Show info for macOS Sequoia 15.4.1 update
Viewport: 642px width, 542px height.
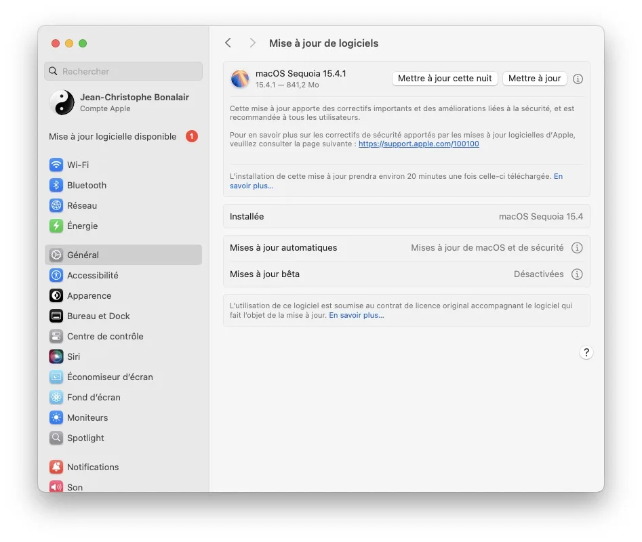578,79
